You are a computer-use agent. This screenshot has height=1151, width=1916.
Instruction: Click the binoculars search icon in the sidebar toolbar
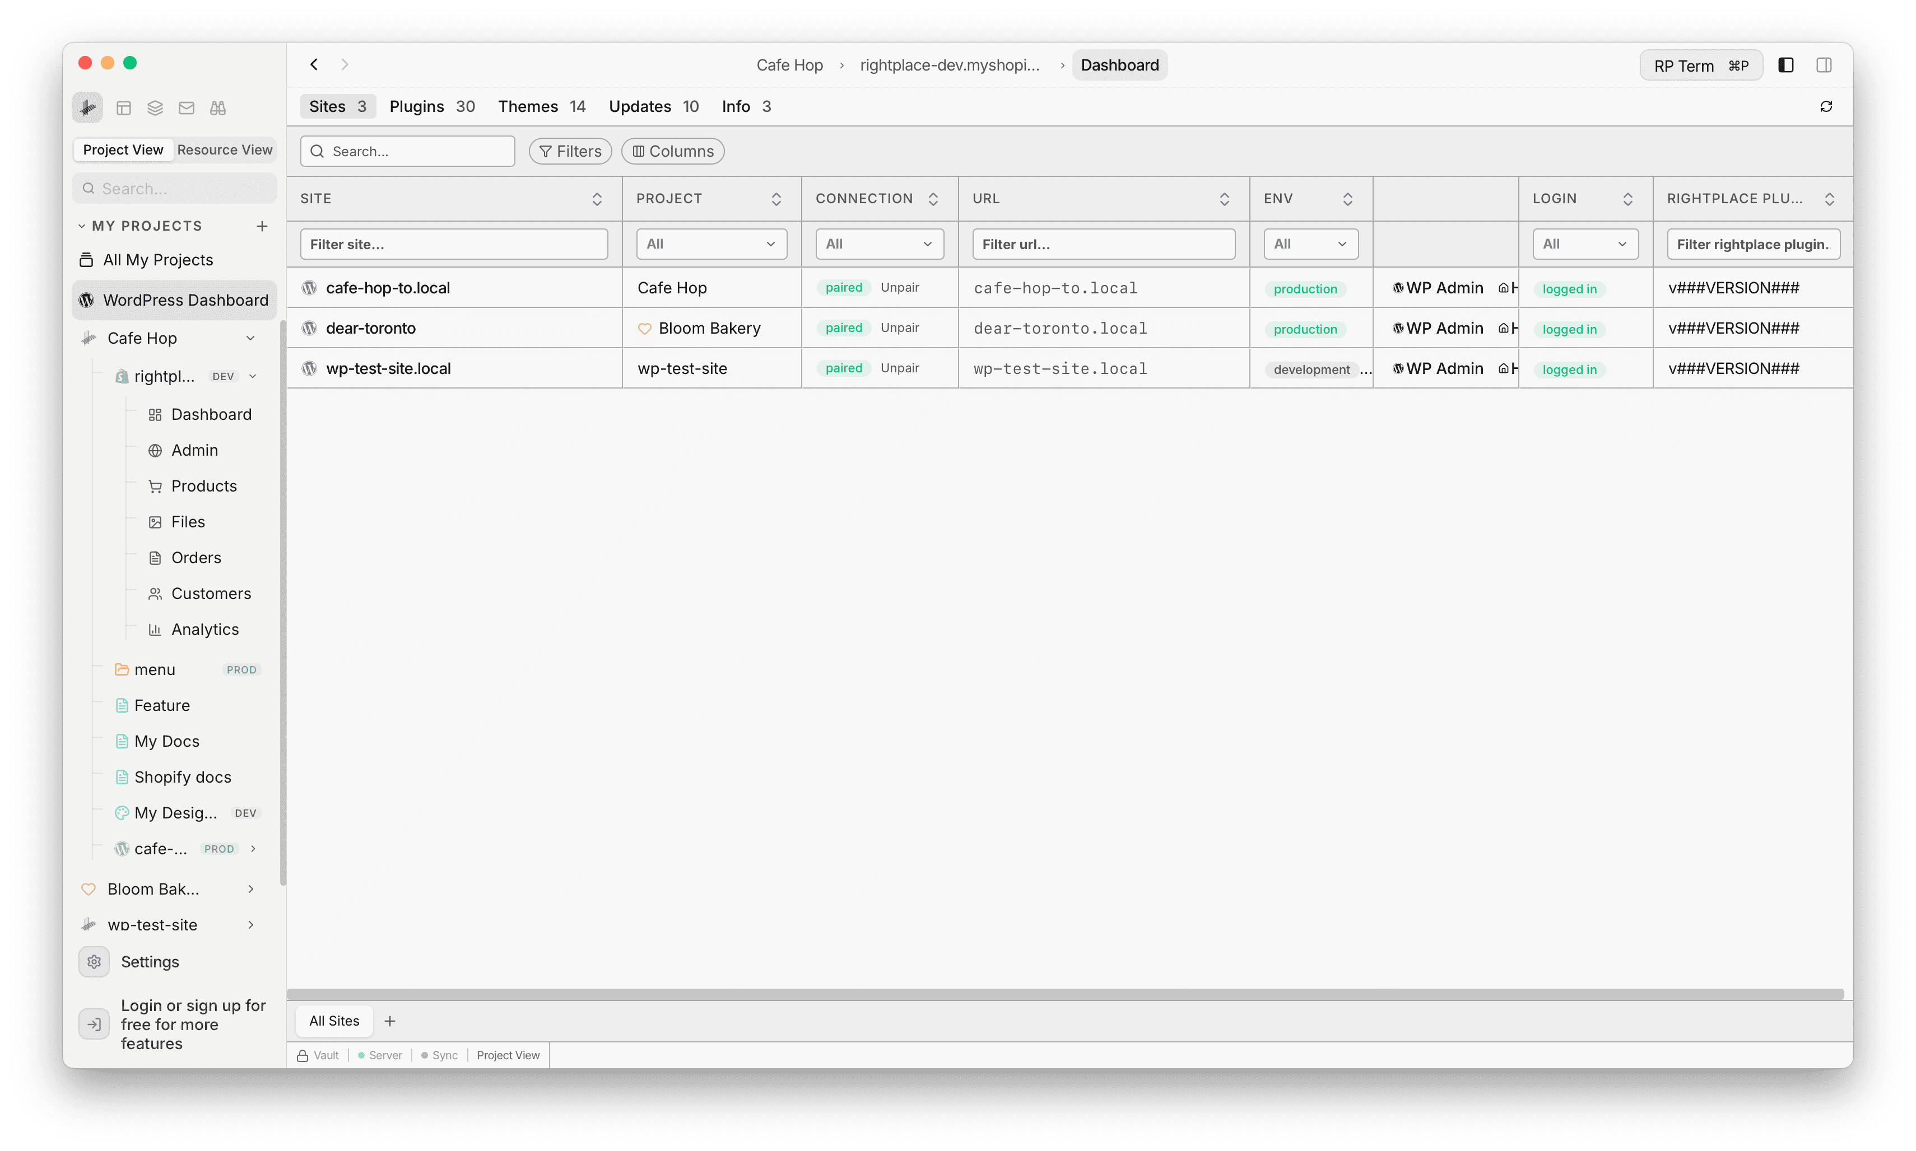pyautogui.click(x=218, y=108)
